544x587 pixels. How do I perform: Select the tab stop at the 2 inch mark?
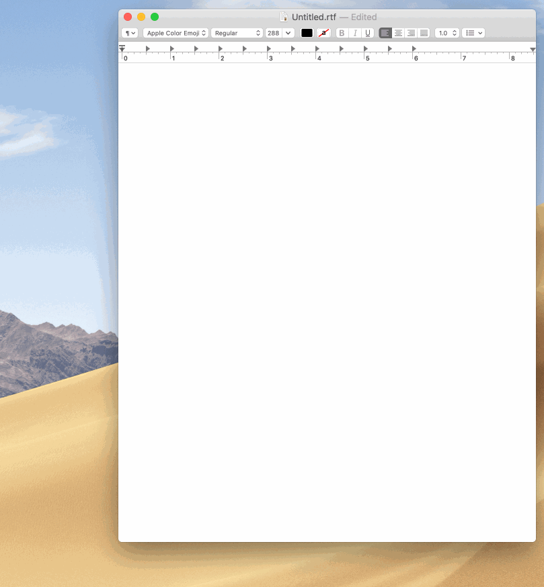(220, 48)
